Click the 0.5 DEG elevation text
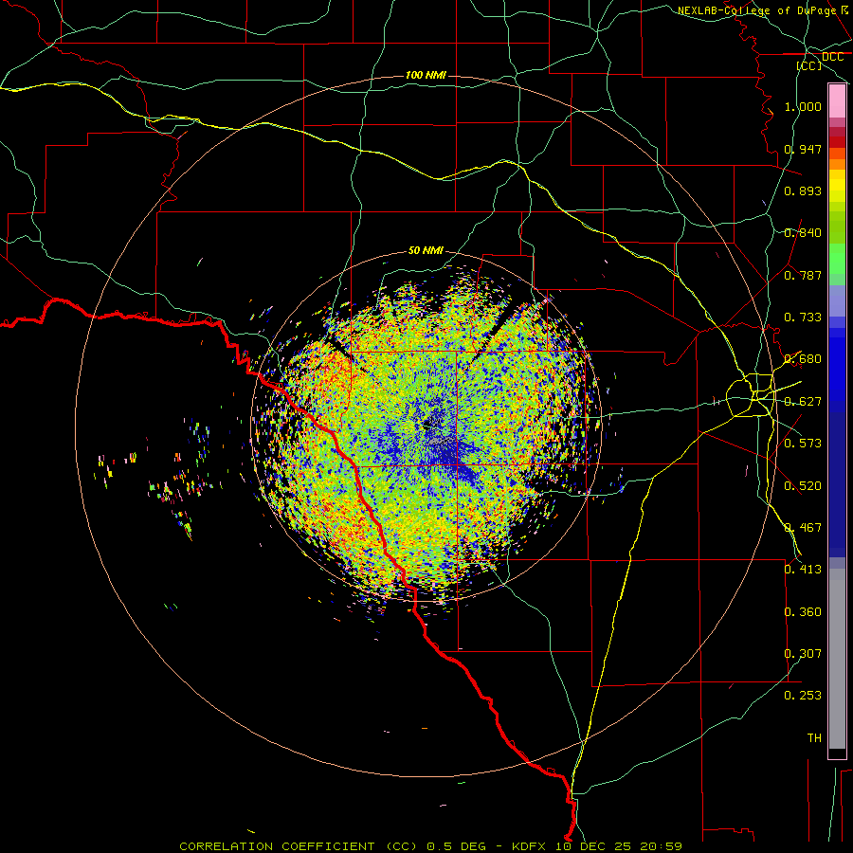Image resolution: width=853 pixels, height=853 pixels. click(x=457, y=846)
